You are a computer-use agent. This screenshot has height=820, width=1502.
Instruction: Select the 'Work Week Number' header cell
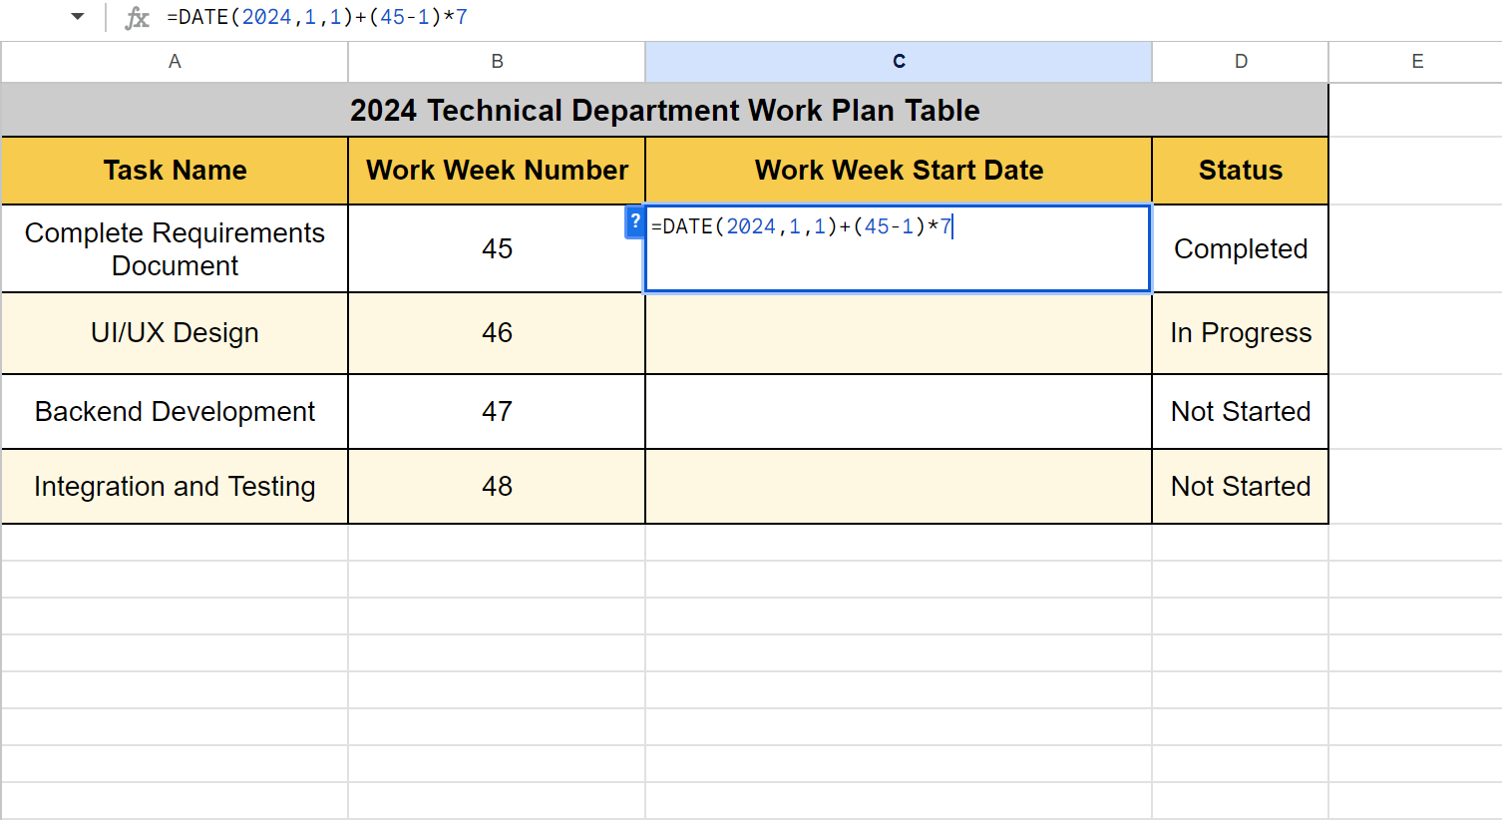[497, 171]
